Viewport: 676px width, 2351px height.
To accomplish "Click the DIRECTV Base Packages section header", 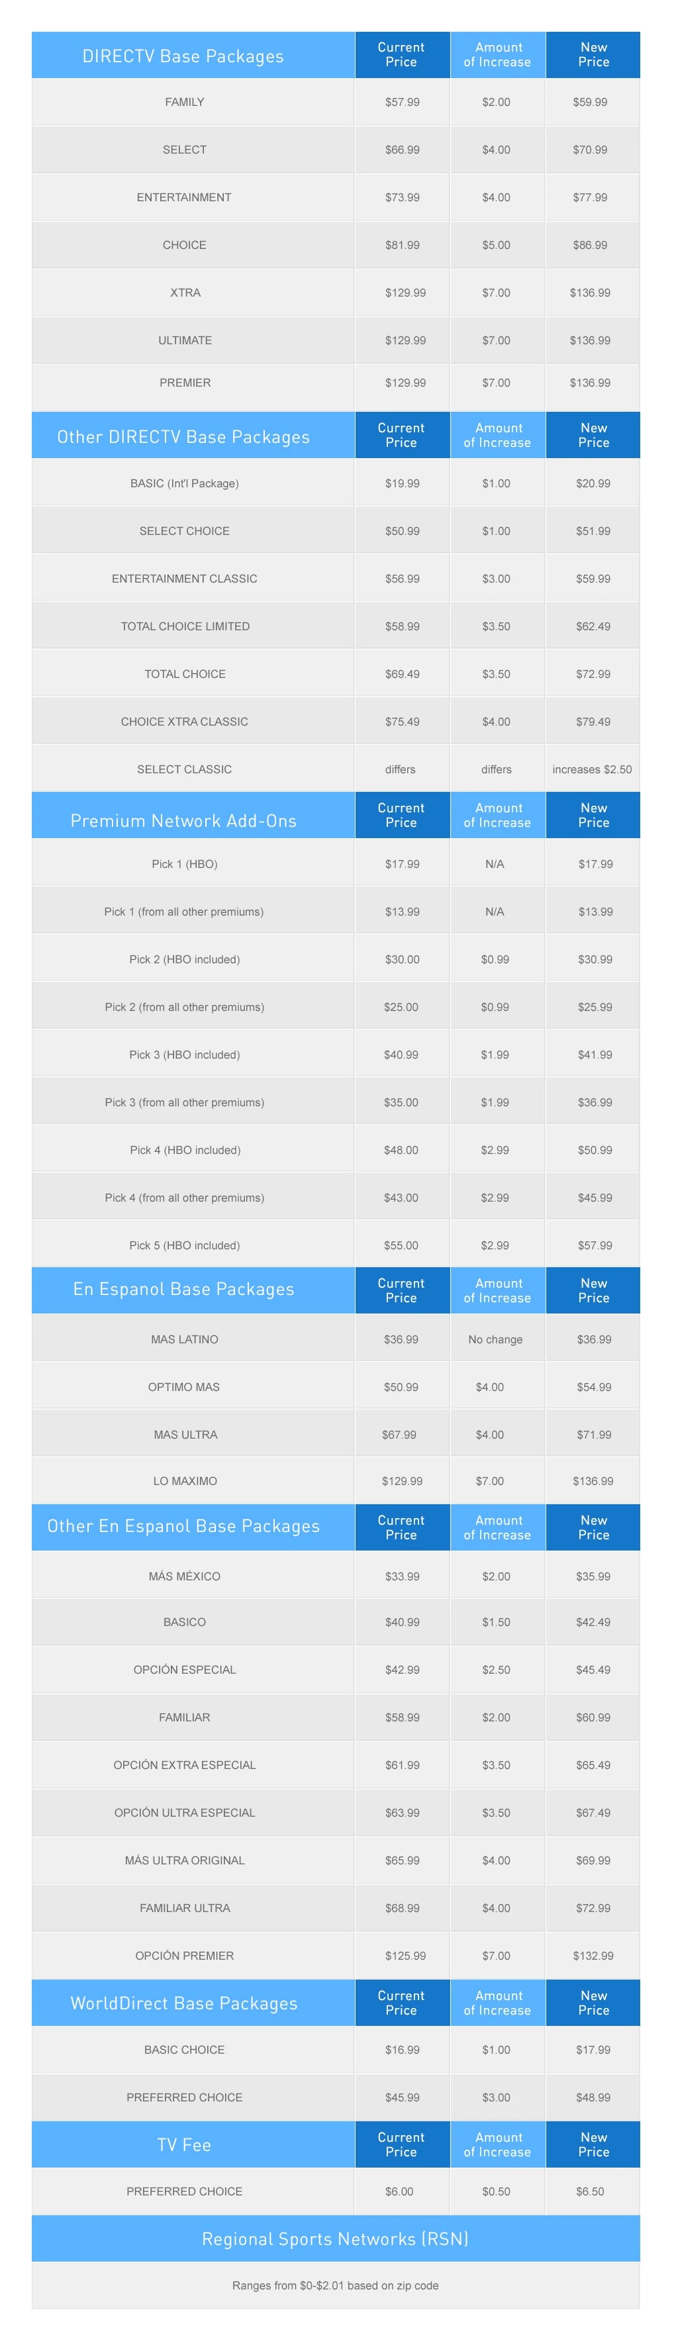I will click(x=183, y=56).
